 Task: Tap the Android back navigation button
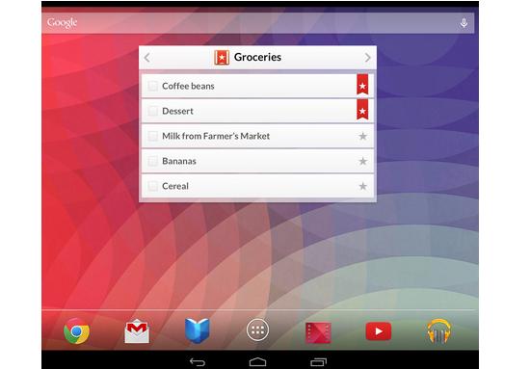(198, 362)
